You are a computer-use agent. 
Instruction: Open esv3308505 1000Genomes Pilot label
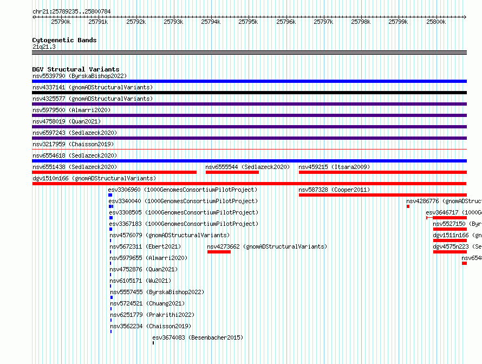pos(184,212)
